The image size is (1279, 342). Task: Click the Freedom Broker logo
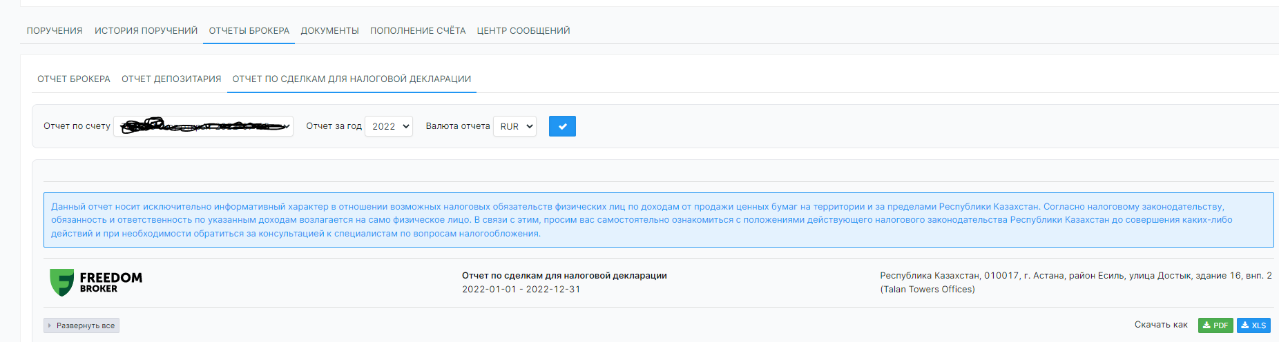[x=96, y=282]
